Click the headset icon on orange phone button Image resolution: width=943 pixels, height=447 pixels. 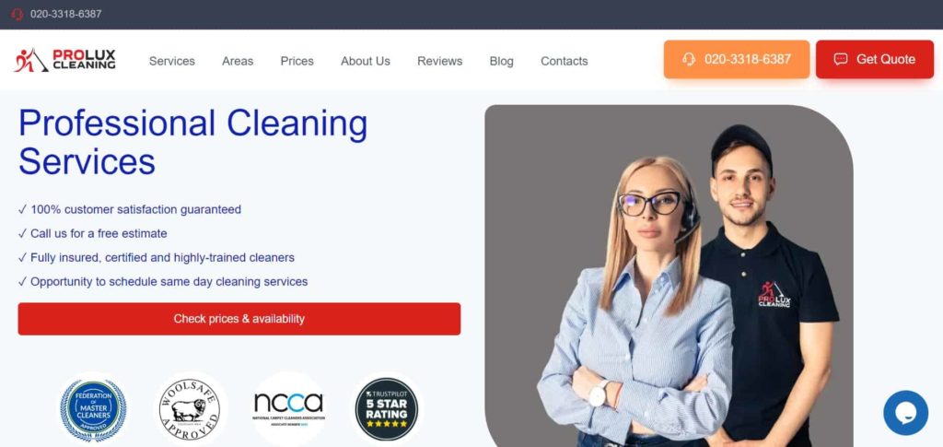pos(689,59)
